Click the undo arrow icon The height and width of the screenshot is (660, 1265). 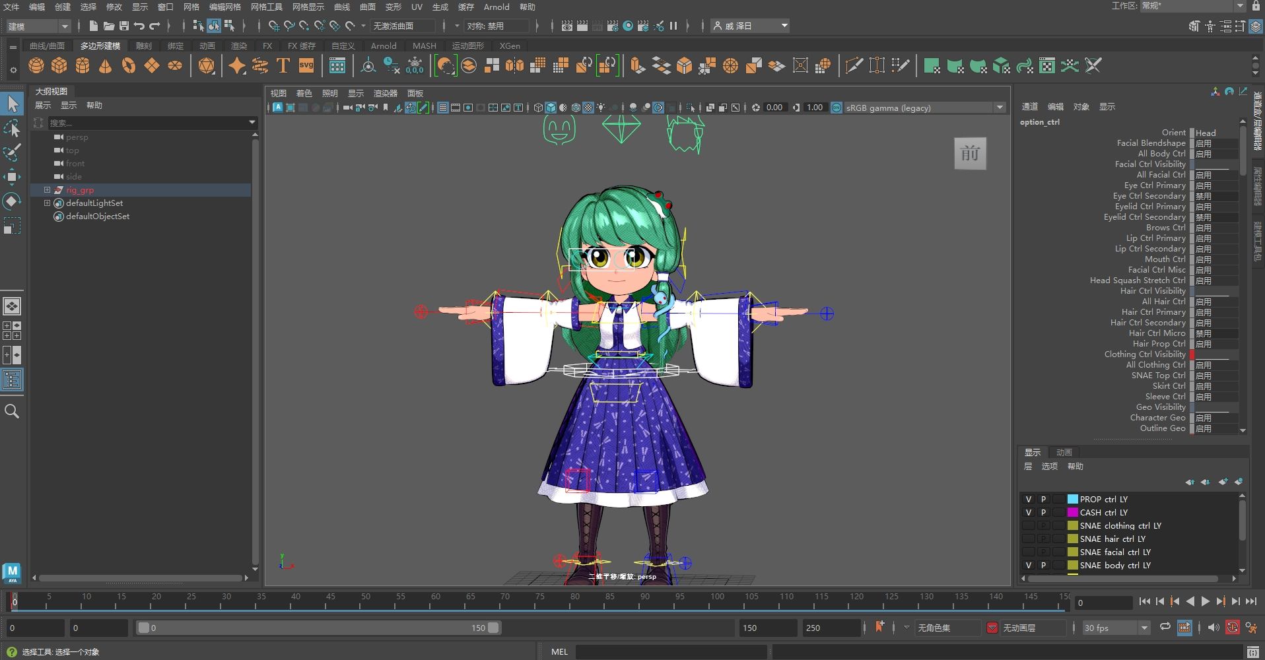click(139, 26)
